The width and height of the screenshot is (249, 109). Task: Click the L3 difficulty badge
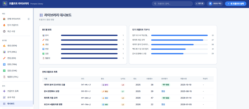(x=123, y=85)
